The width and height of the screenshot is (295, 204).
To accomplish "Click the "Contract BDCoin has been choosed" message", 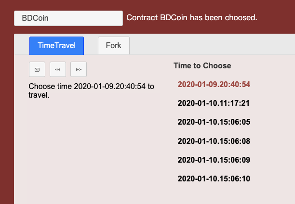I will (191, 18).
